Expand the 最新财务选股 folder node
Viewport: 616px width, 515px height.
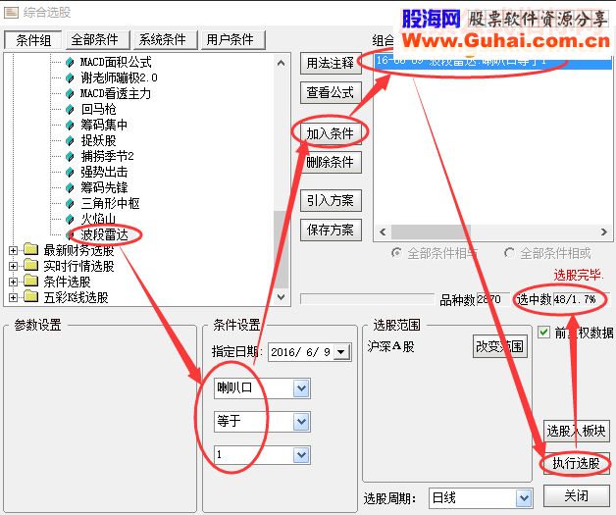pyautogui.click(x=13, y=250)
